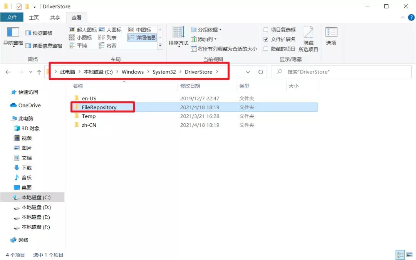Disable the 文件扩展名 (file extensions) checkbox
The height and width of the screenshot is (260, 416).
click(x=266, y=39)
